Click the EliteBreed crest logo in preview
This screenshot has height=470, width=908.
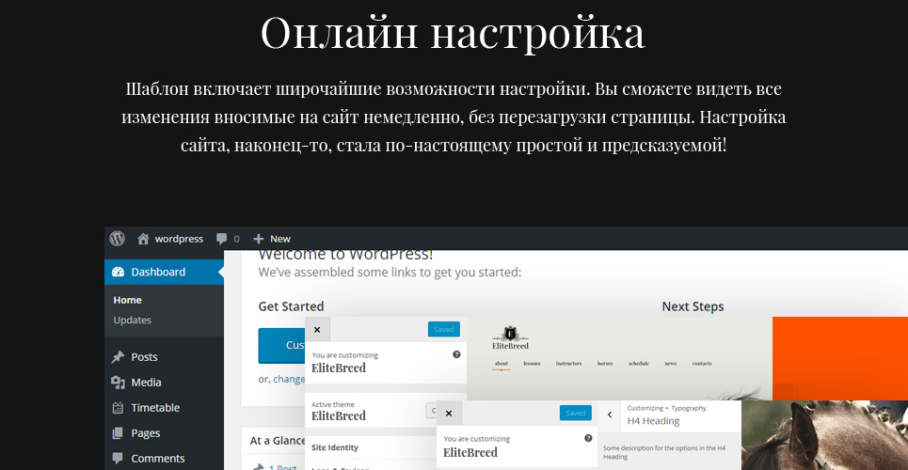pos(510,338)
